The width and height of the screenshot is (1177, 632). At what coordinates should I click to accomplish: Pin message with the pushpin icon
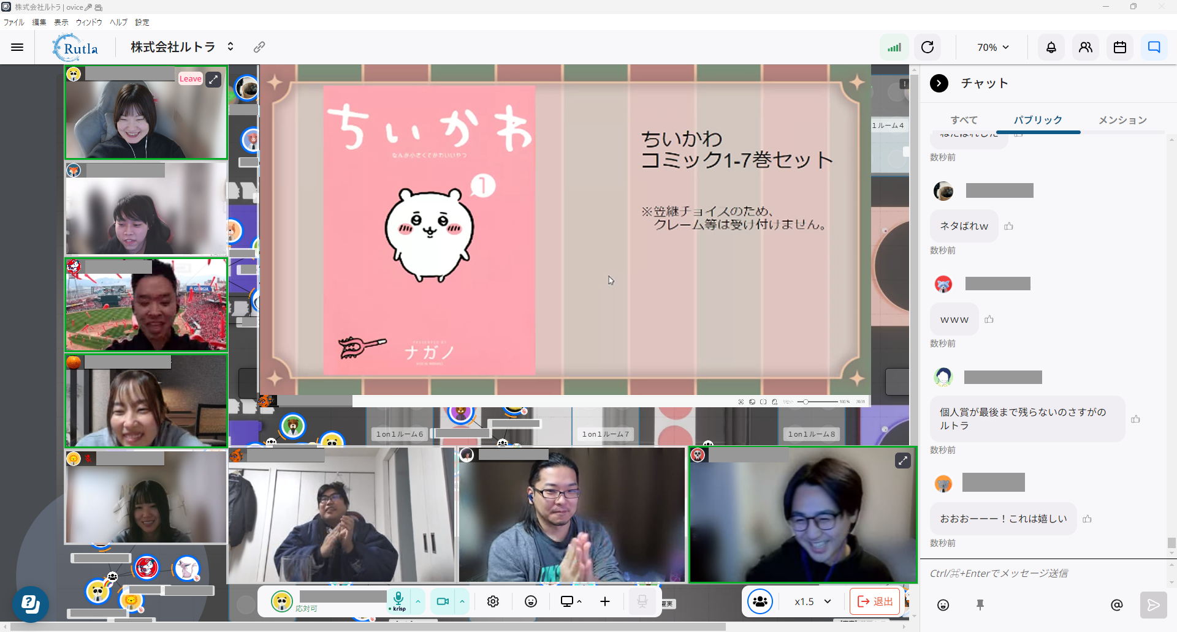click(980, 605)
